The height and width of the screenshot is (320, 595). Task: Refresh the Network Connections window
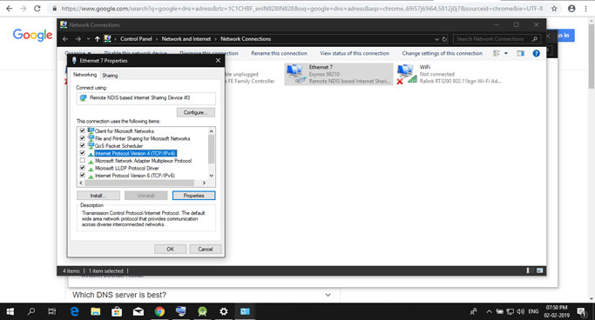tap(444, 39)
